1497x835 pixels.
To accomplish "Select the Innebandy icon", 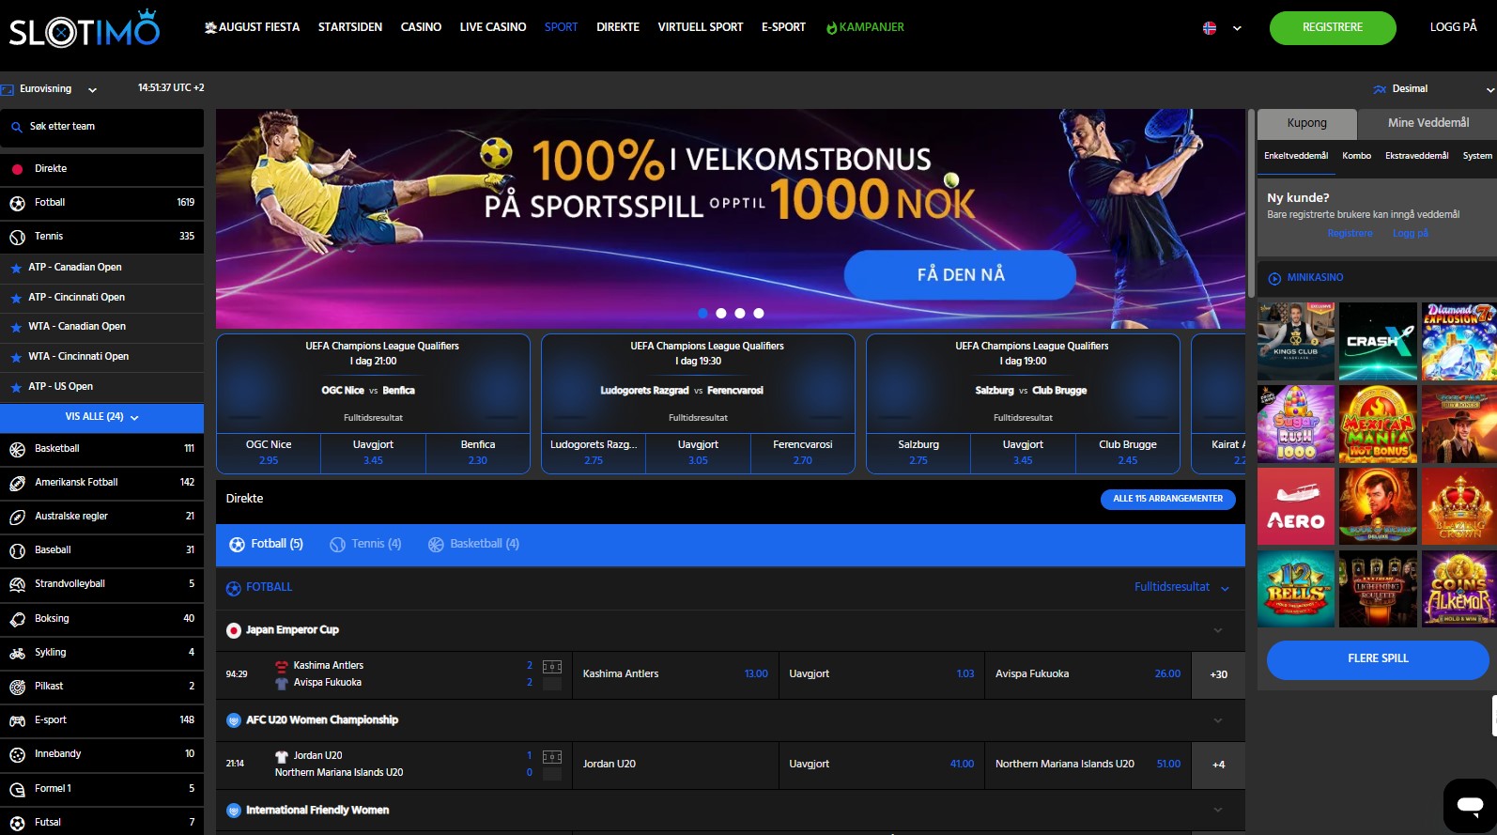I will point(17,754).
